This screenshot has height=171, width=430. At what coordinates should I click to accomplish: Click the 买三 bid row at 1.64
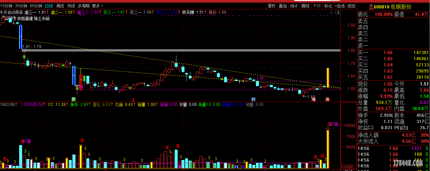pyautogui.click(x=393, y=65)
